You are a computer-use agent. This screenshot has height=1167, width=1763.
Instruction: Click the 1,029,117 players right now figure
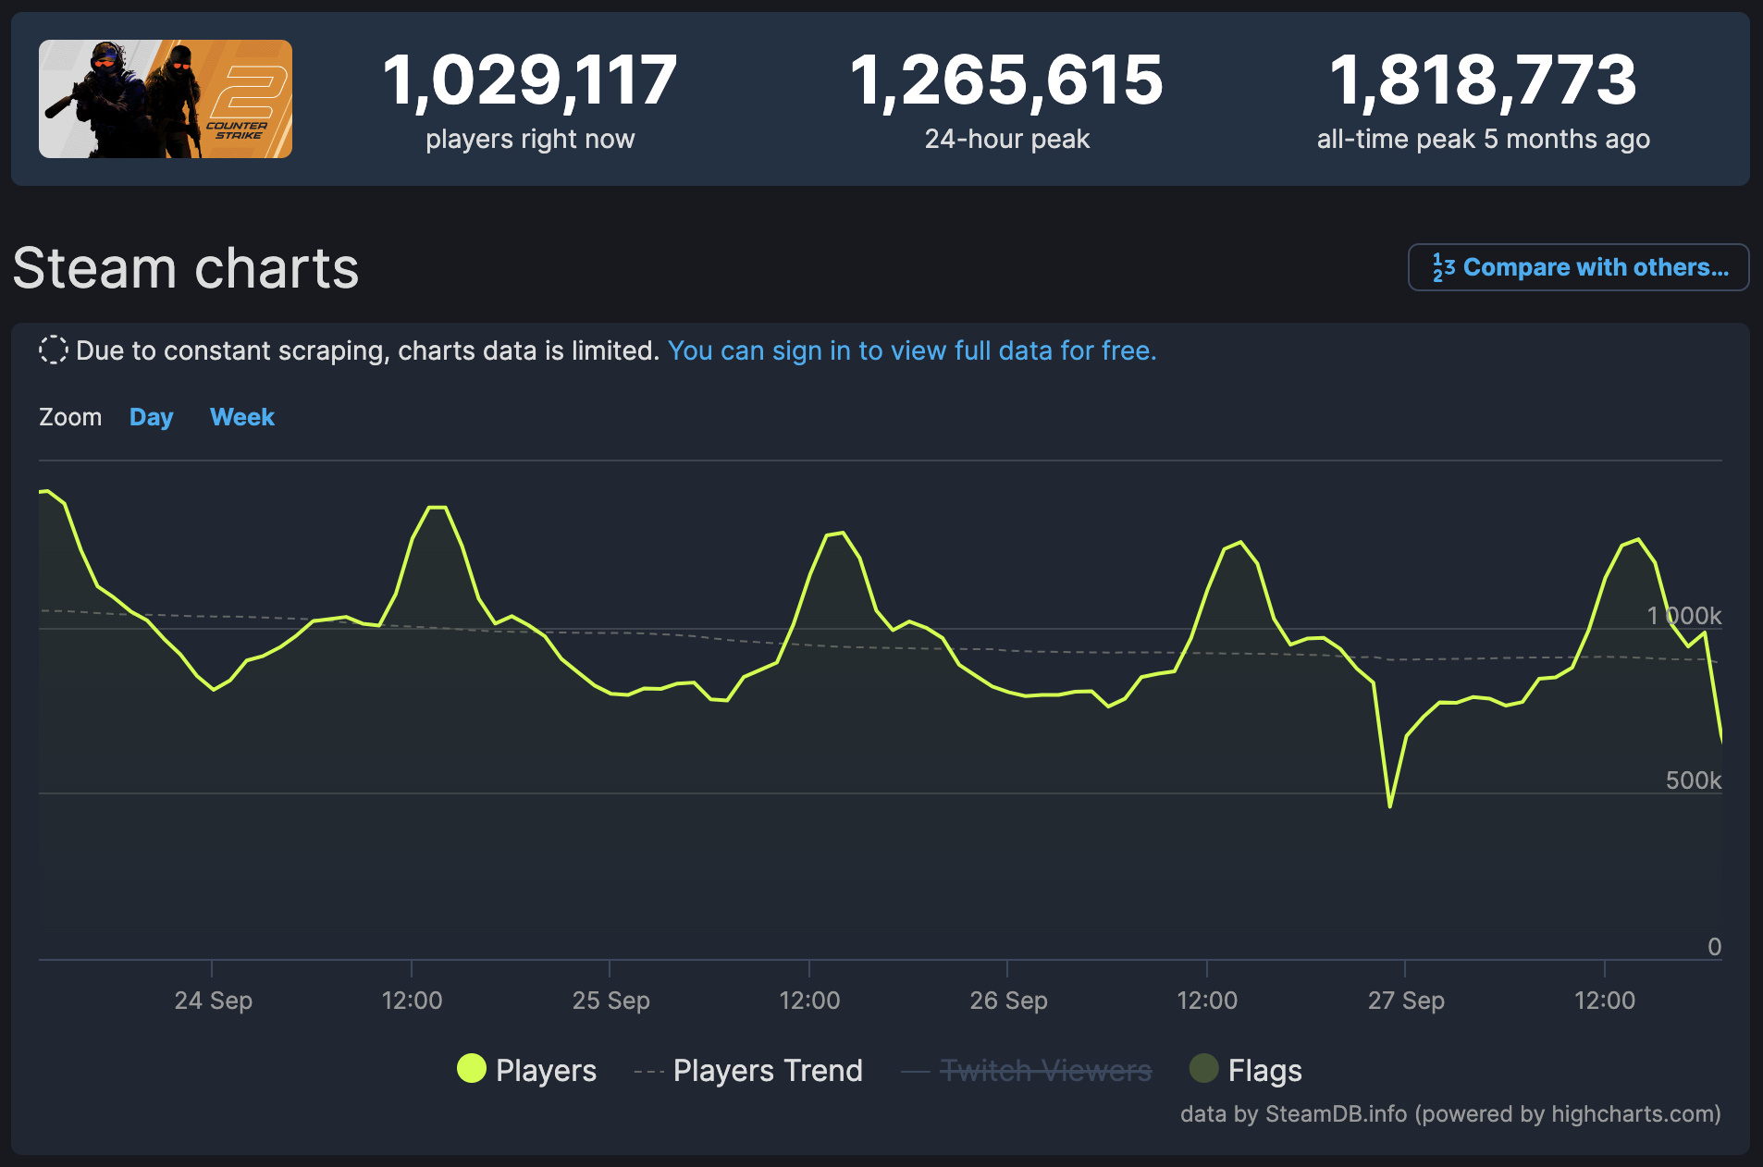[x=530, y=80]
